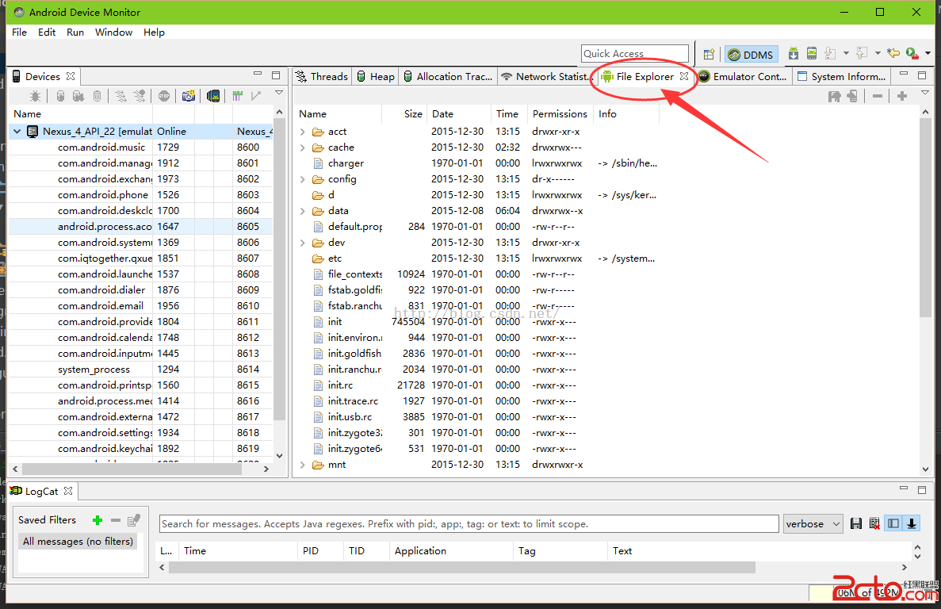941x609 pixels.
Task: Open the verbose log level dropdown
Action: click(x=813, y=524)
